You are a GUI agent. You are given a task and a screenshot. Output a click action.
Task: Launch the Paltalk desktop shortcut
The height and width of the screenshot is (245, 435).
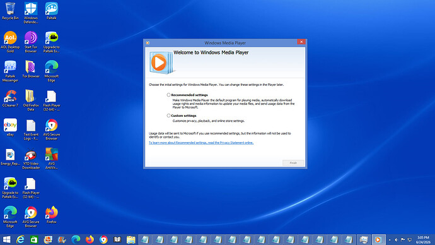click(51, 11)
